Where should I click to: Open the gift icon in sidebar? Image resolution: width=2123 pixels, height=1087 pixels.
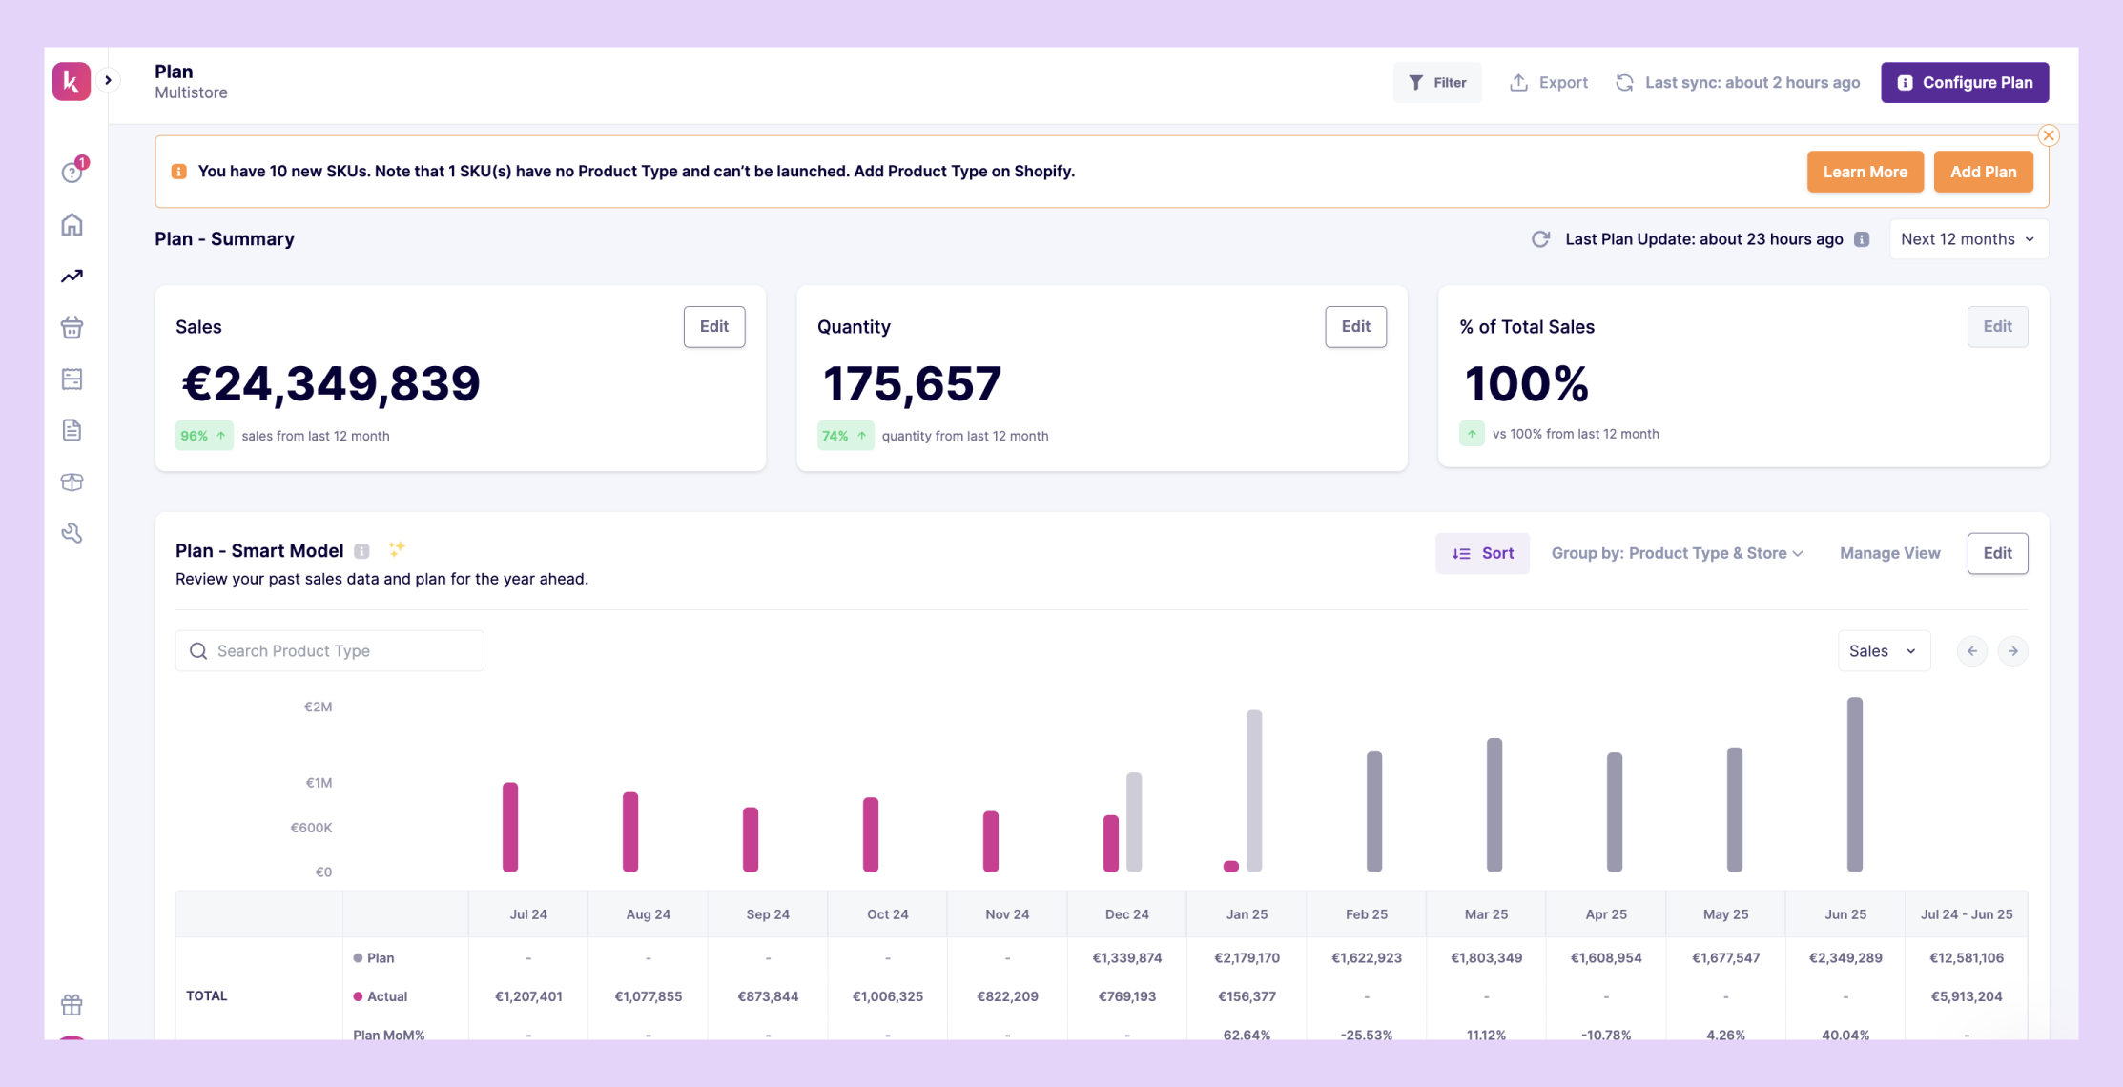(x=72, y=1004)
